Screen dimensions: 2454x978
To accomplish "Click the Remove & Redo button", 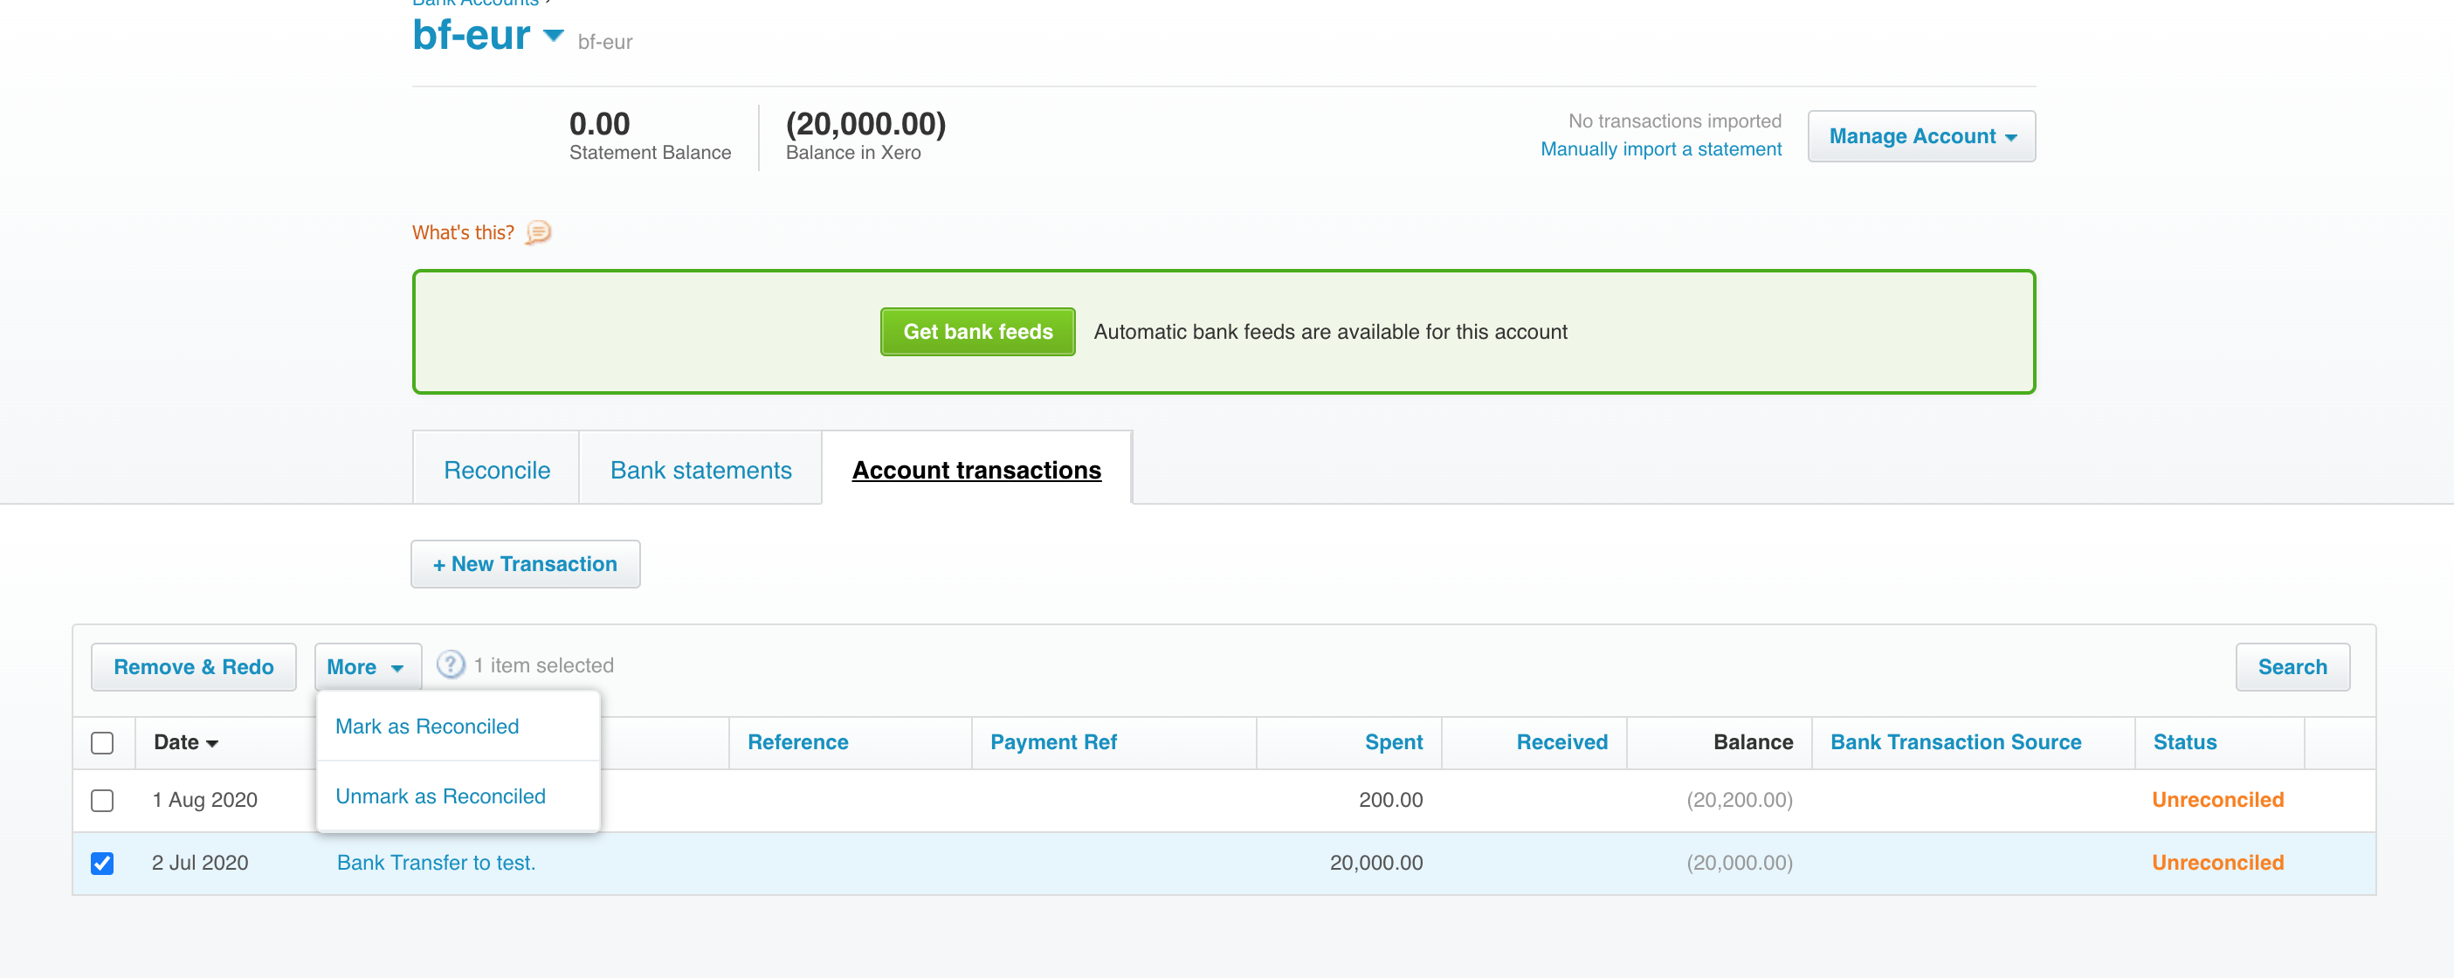I will 193,666.
